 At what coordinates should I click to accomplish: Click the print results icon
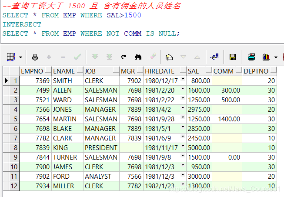click(x=251, y=57)
